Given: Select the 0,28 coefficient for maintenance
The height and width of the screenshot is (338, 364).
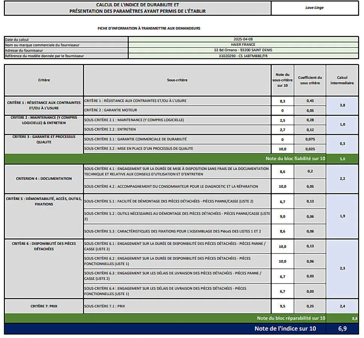Looking at the screenshot, I should [x=310, y=120].
